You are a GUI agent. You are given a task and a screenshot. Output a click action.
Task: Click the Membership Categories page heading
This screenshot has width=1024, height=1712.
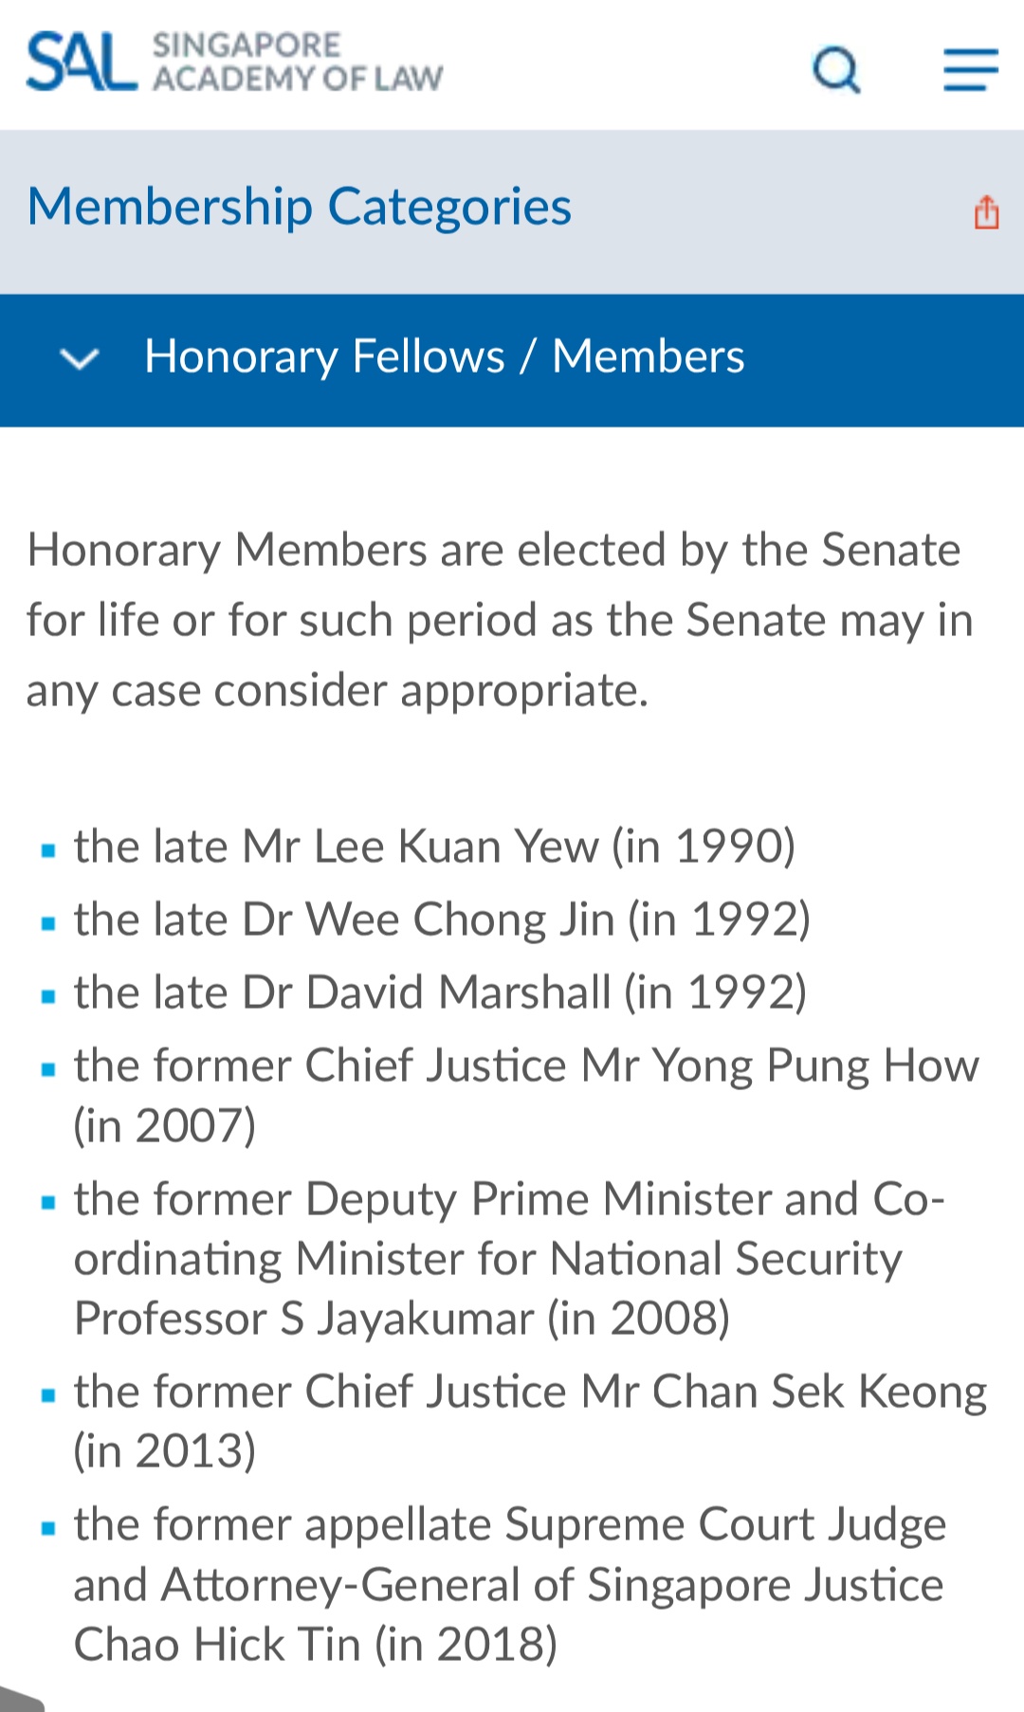(x=300, y=207)
